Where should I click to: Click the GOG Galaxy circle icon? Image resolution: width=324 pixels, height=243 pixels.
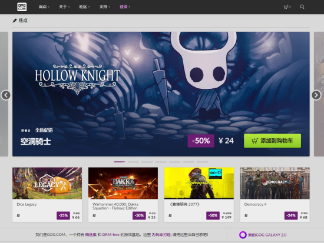243,235
